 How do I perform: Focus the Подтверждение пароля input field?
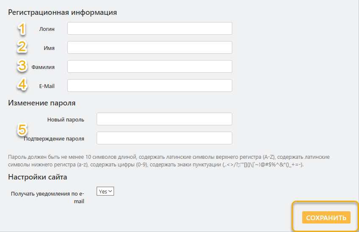click(x=164, y=138)
